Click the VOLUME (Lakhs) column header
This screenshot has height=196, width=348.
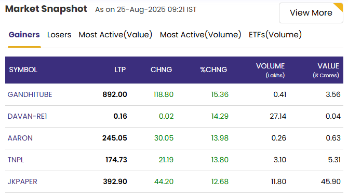tap(270, 70)
